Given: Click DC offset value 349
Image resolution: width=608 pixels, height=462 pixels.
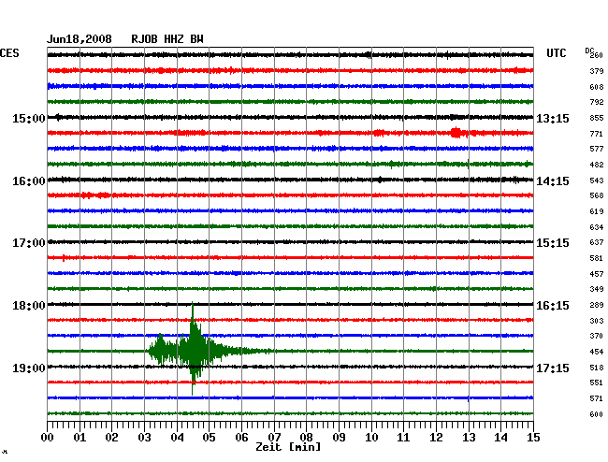Looking at the screenshot, I should (x=597, y=289).
